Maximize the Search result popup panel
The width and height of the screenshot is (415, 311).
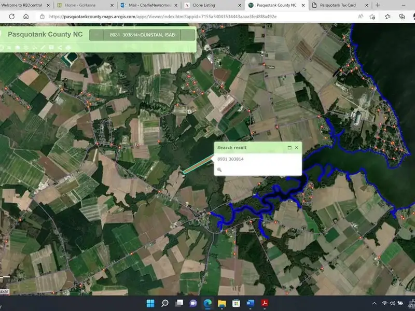coord(289,148)
